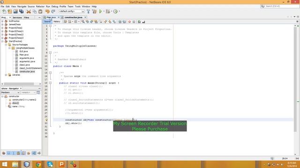Click the Redo arrow icon

pyautogui.click(x=53, y=11)
